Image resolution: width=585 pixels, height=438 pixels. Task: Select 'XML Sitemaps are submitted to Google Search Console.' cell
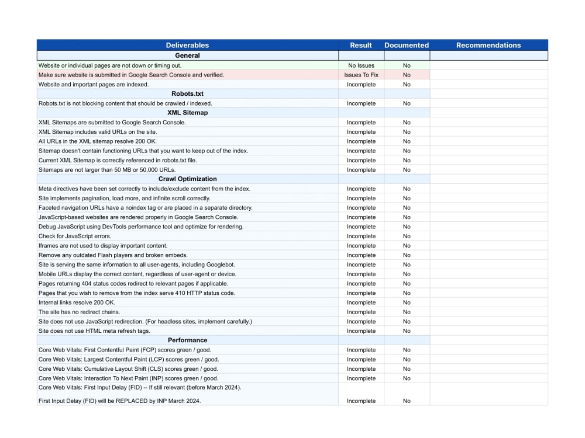click(187, 122)
